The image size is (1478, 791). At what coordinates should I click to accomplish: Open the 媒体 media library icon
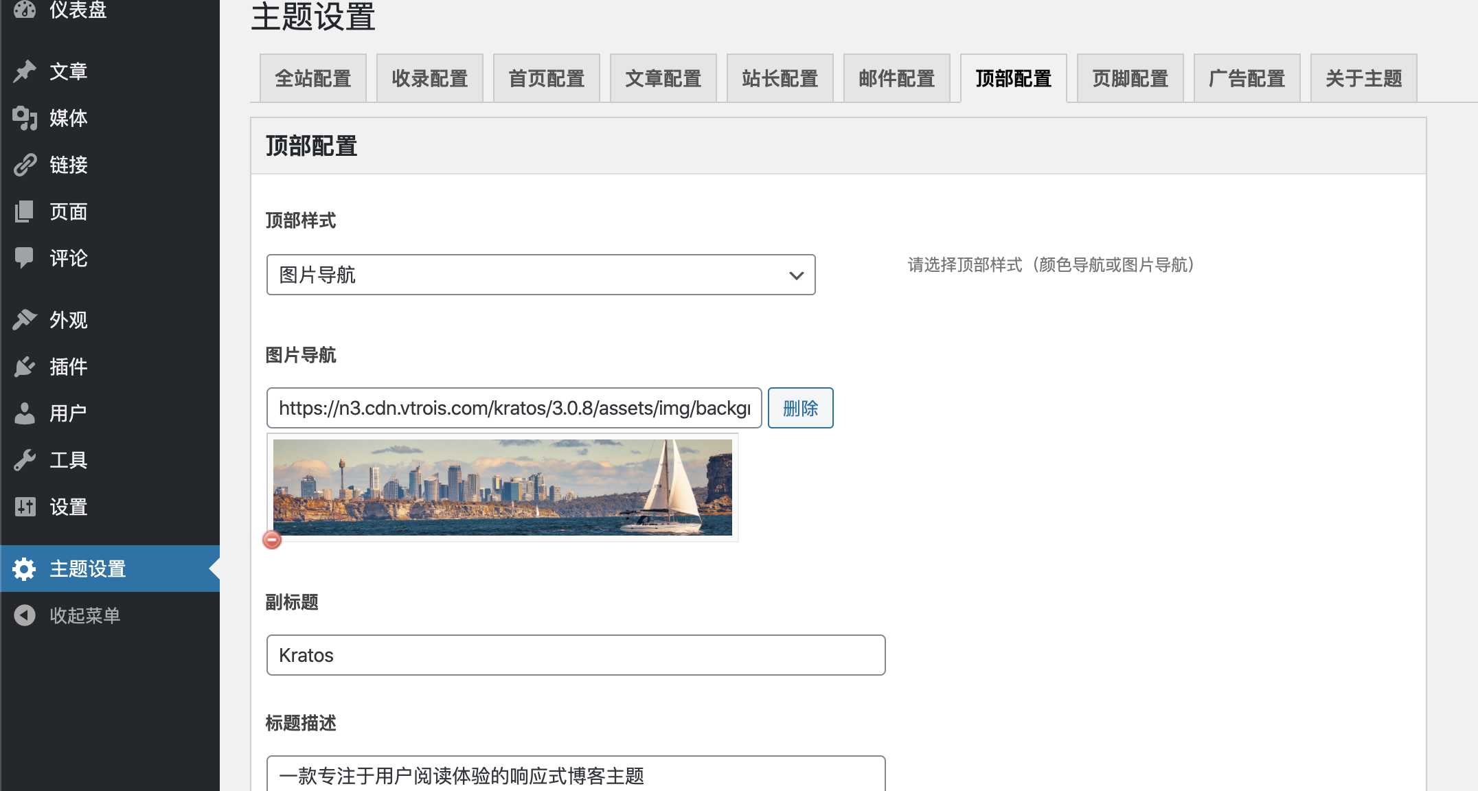25,117
